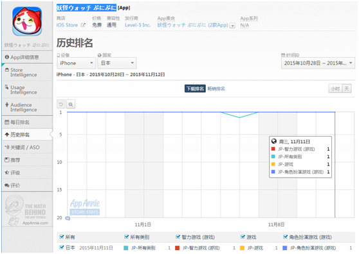
Task: Click yellow swatch for JP-游戏 in legend row
Action: pyautogui.click(x=242, y=248)
